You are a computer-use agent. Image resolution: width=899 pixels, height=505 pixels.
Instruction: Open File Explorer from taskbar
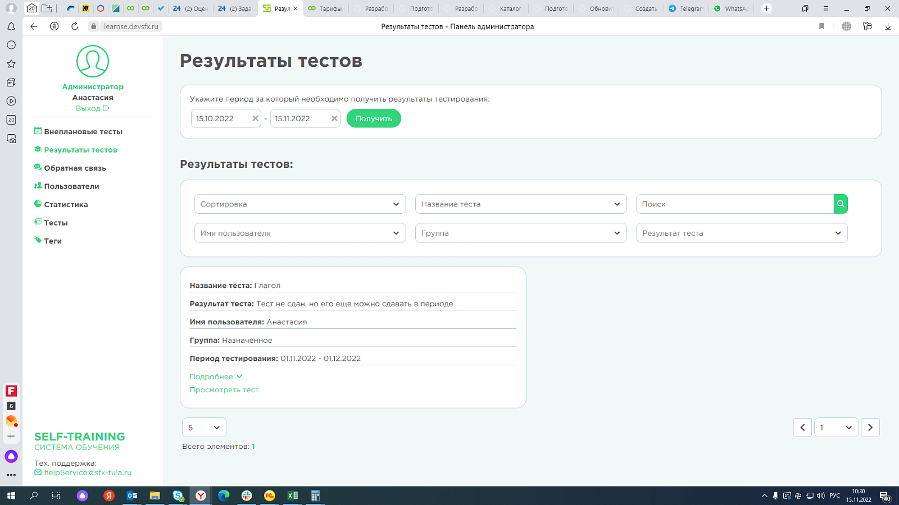[155, 495]
